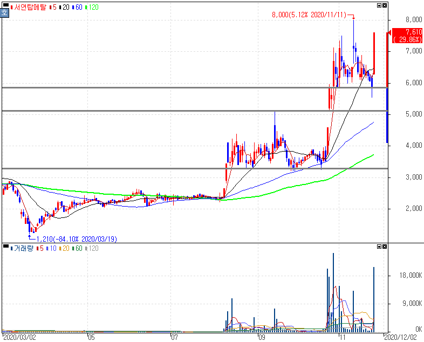Select the blue 60-day price moving average legend
This screenshot has height=342, width=424.
[77, 8]
